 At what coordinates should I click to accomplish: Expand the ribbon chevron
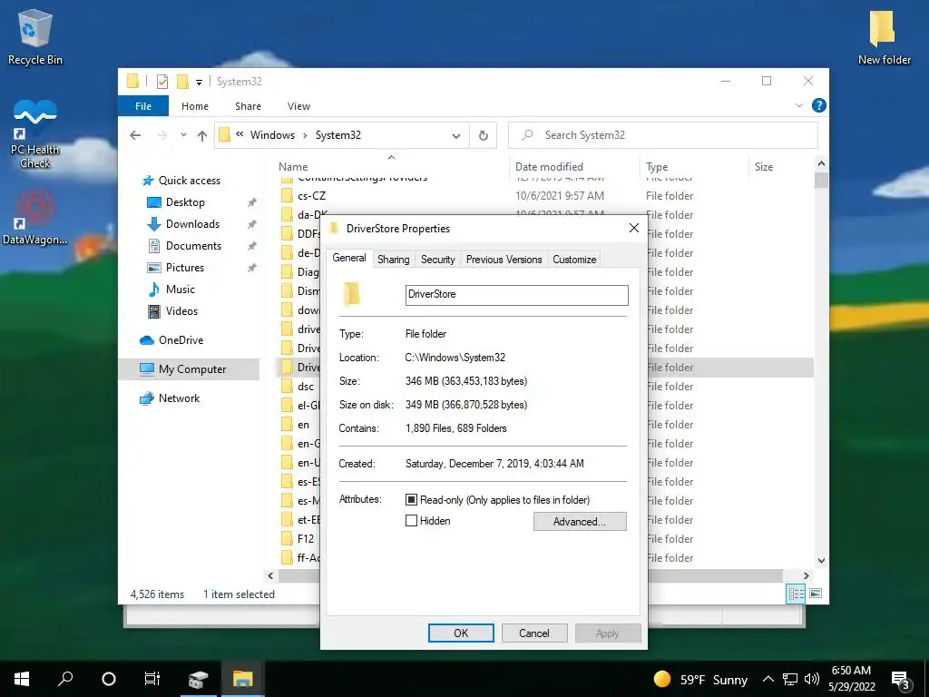(x=799, y=105)
